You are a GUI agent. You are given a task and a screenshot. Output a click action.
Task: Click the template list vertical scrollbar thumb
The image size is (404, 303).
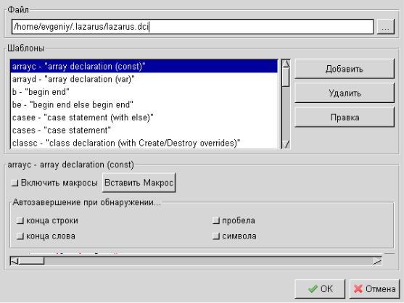(x=286, y=78)
